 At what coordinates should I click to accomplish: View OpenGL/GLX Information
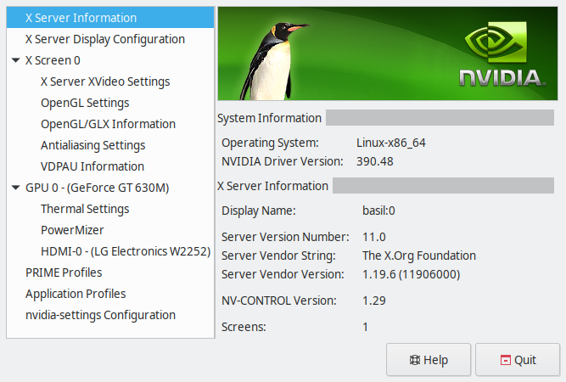(108, 124)
